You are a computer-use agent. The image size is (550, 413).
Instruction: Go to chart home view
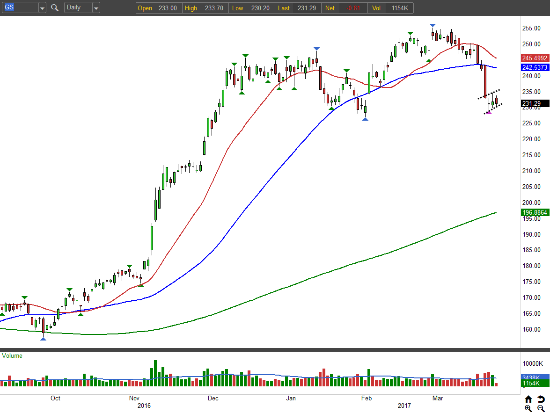pyautogui.click(x=528, y=399)
